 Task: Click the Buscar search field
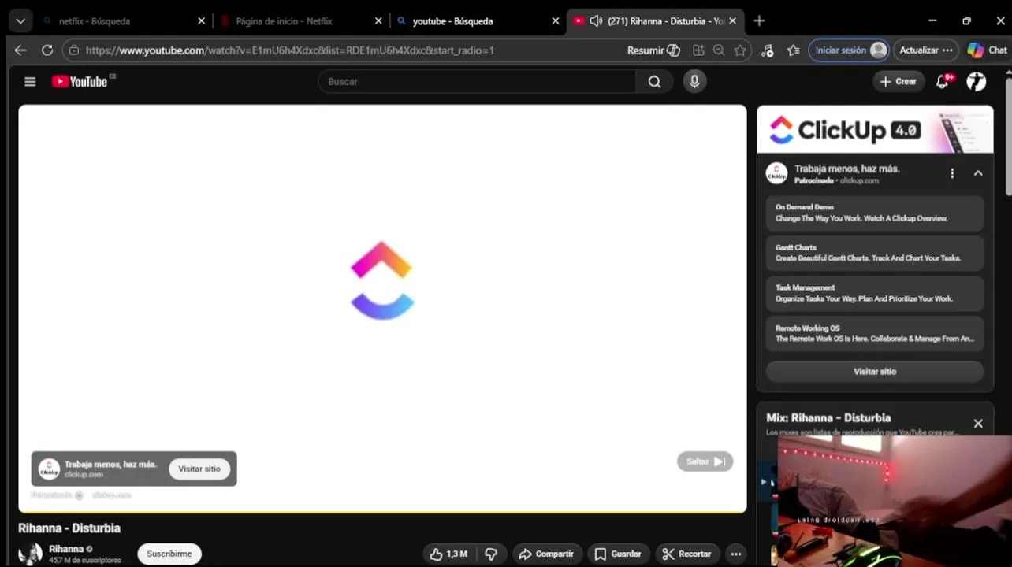coord(477,81)
